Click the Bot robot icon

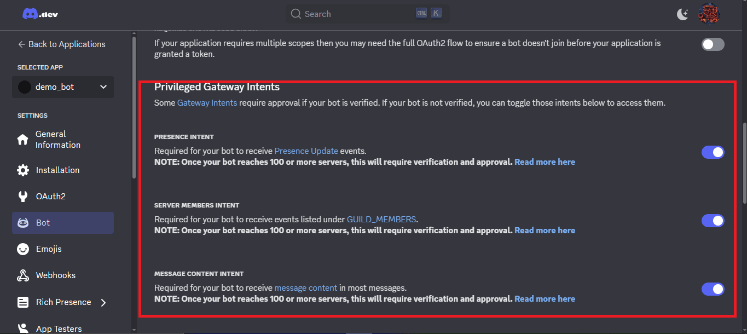[x=23, y=223]
